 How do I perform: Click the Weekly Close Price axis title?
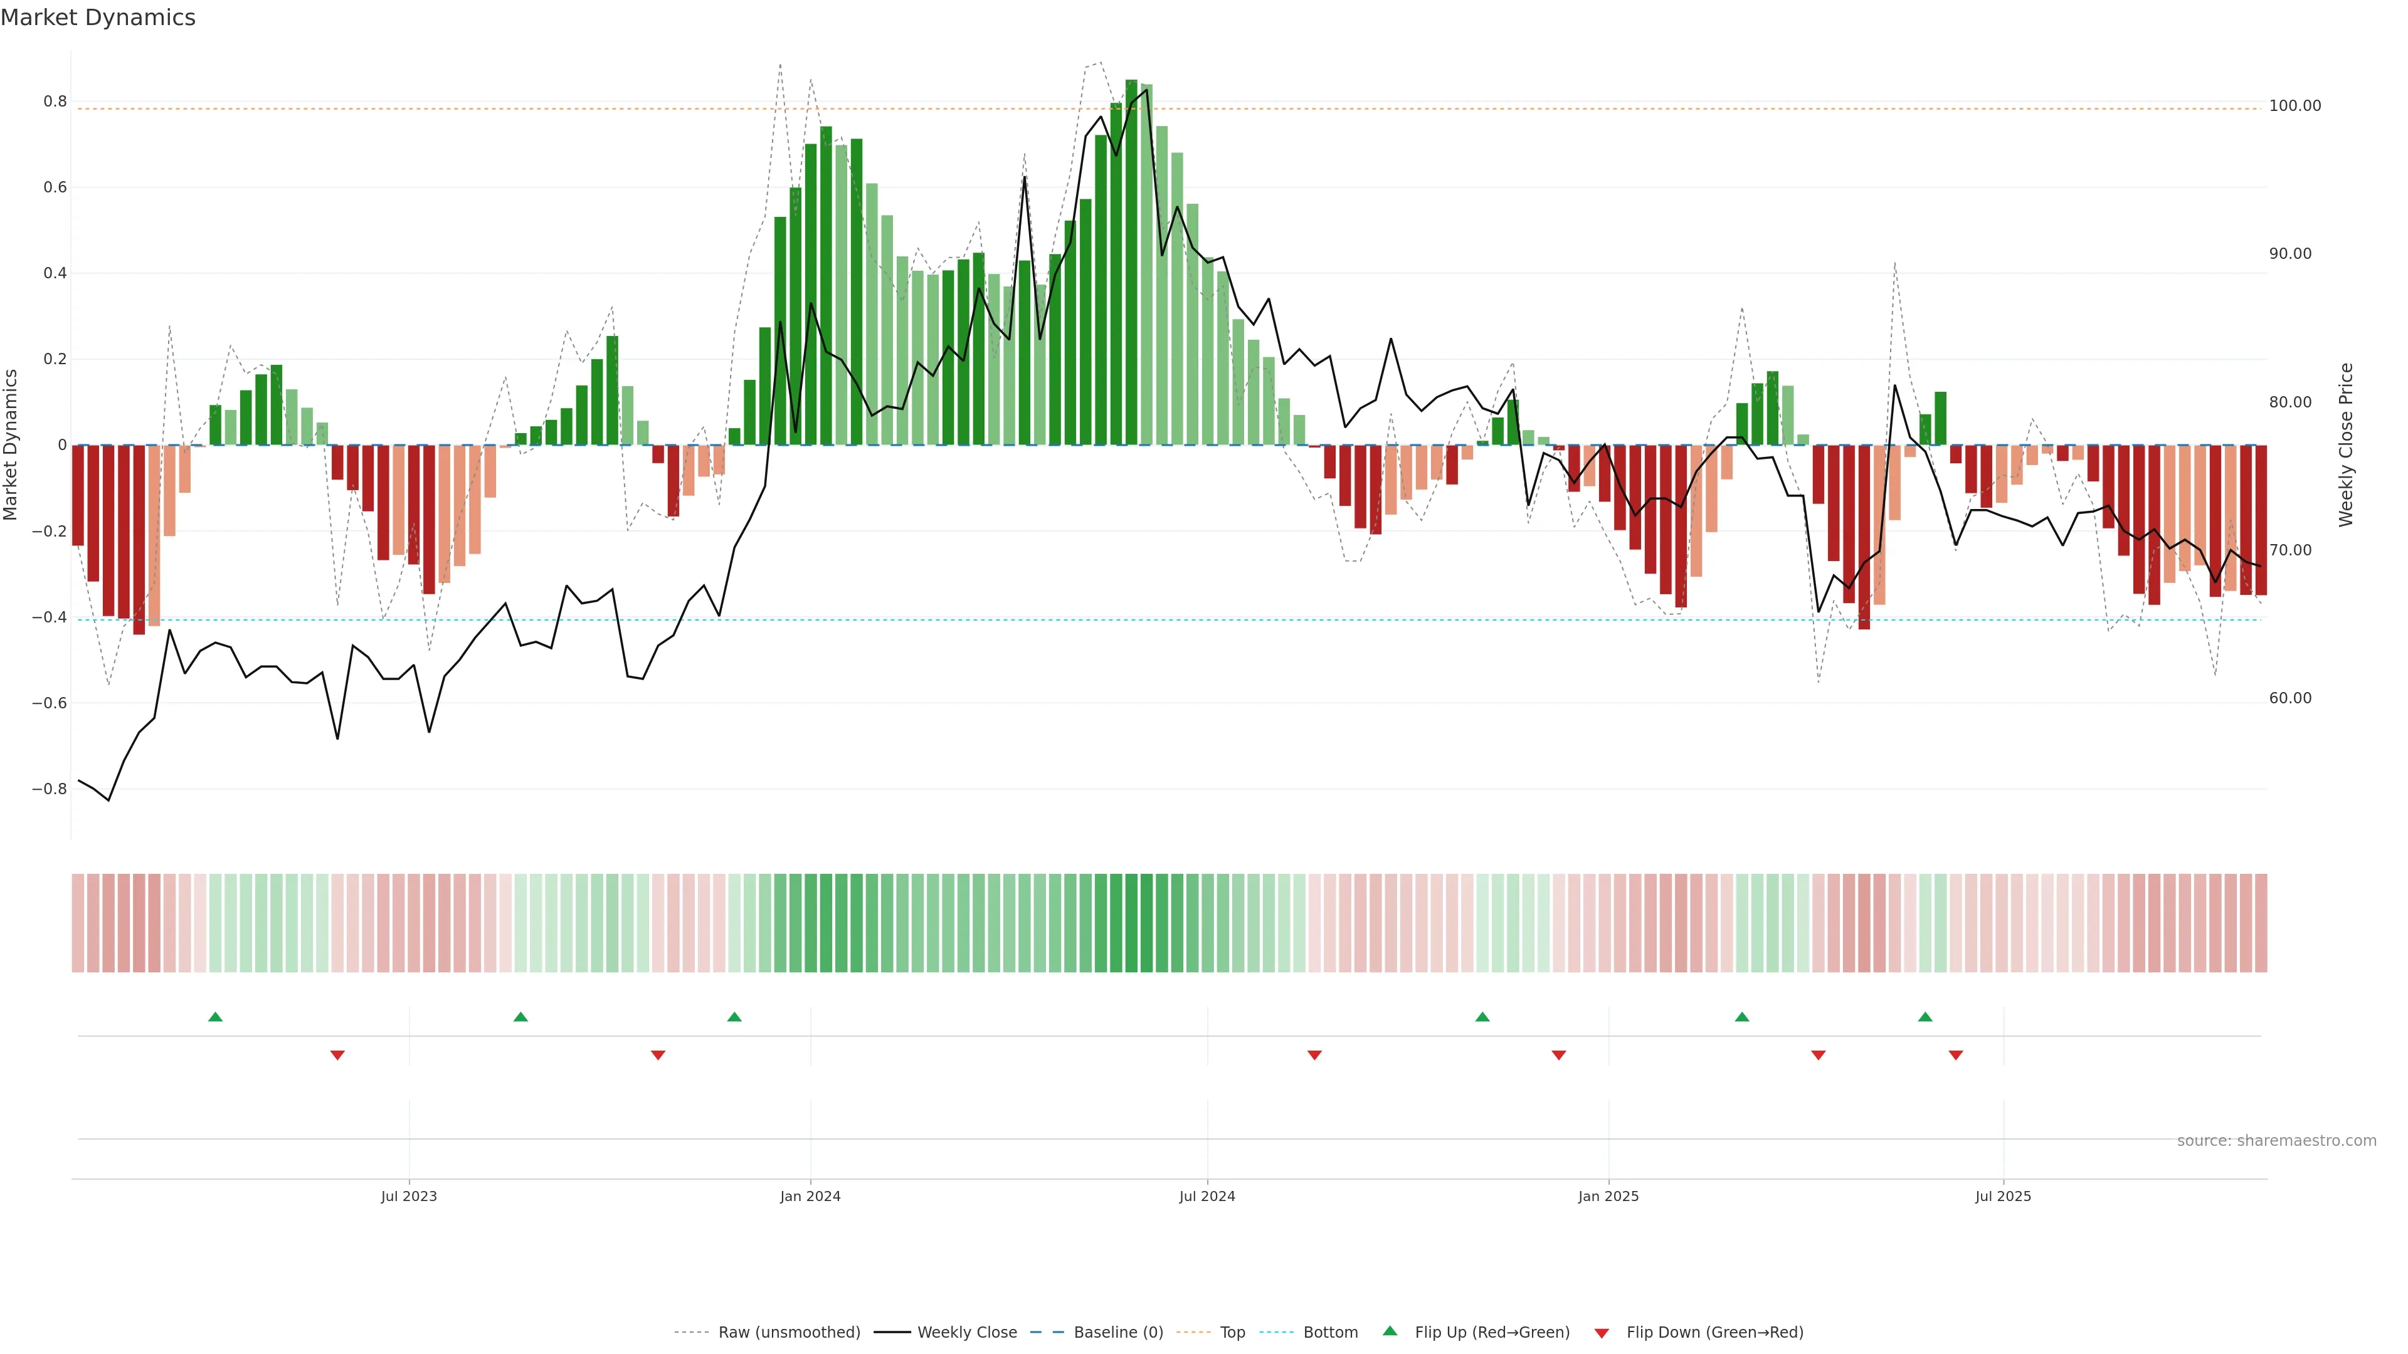click(2345, 445)
